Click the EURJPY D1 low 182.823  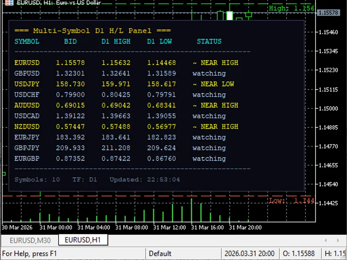pos(161,137)
